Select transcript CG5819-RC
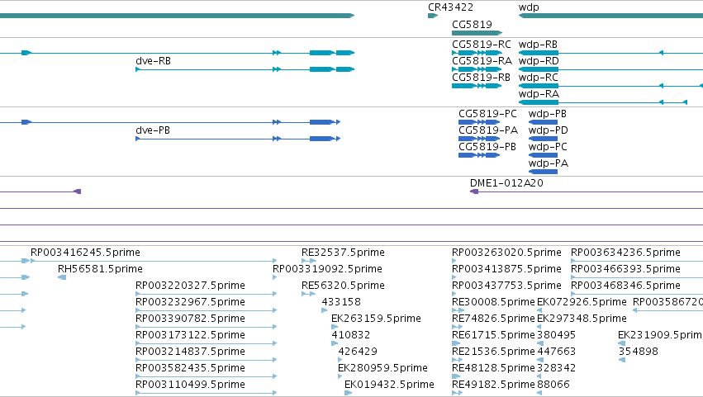The width and height of the screenshot is (703, 397). [x=481, y=45]
